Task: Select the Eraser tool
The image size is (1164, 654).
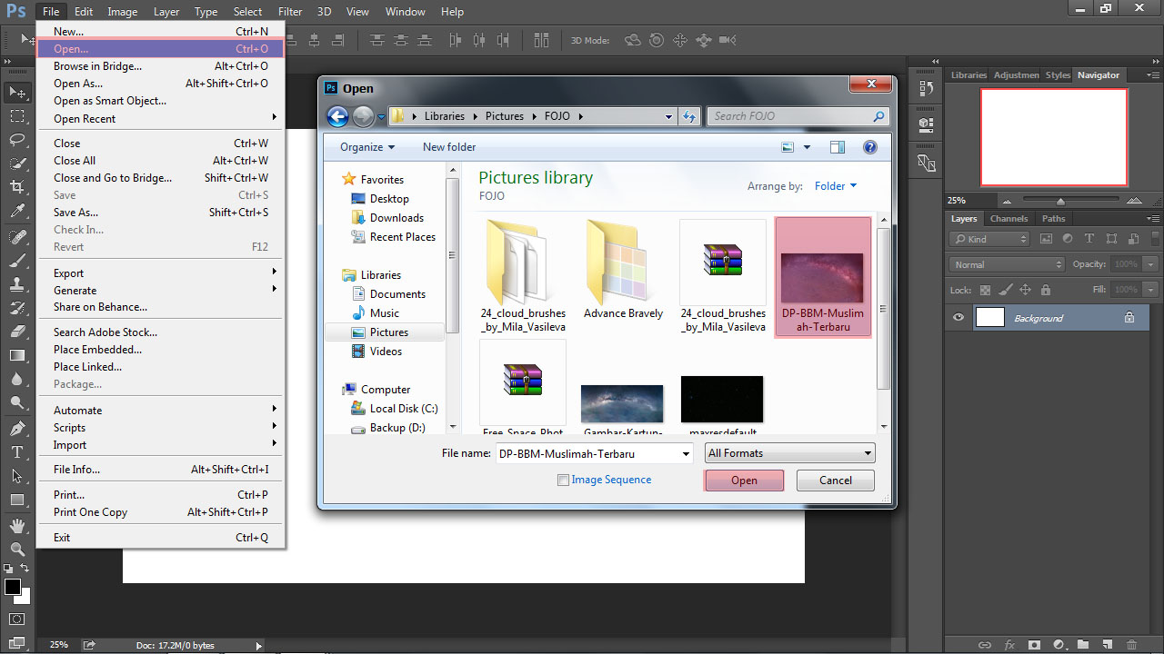Action: pos(17,332)
